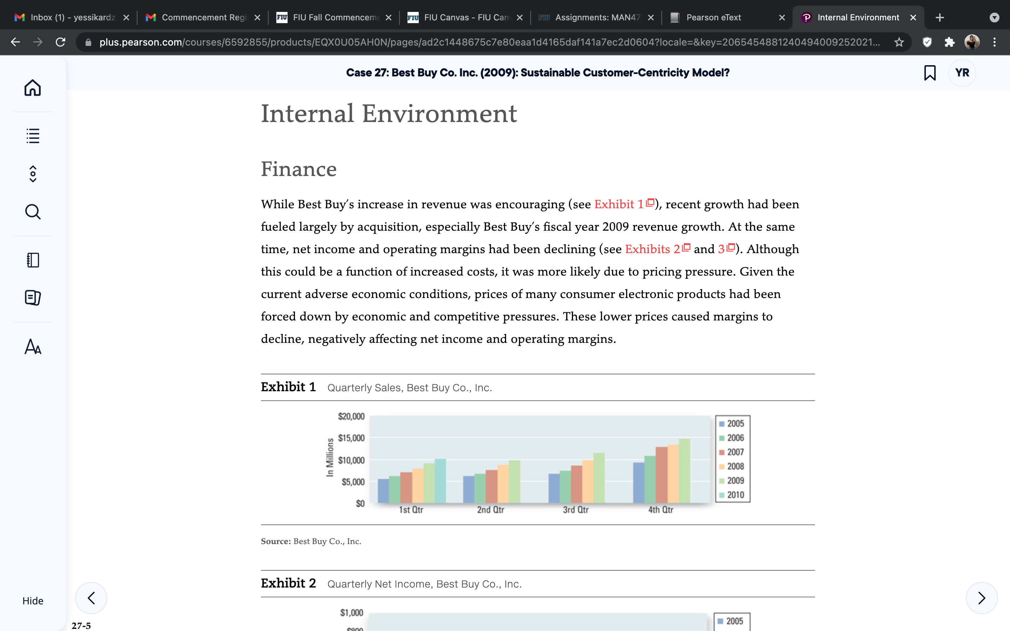This screenshot has height=631, width=1010.
Task: Open the flashcards icon in sidebar
Action: pyautogui.click(x=33, y=298)
